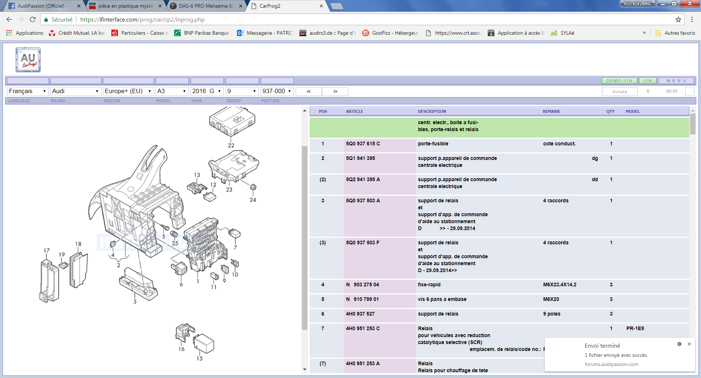The width and height of the screenshot is (701, 378).
Task: Open the MENU button
Action: (677, 81)
